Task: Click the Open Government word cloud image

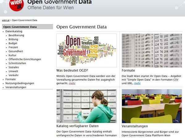Action: (86, 50)
